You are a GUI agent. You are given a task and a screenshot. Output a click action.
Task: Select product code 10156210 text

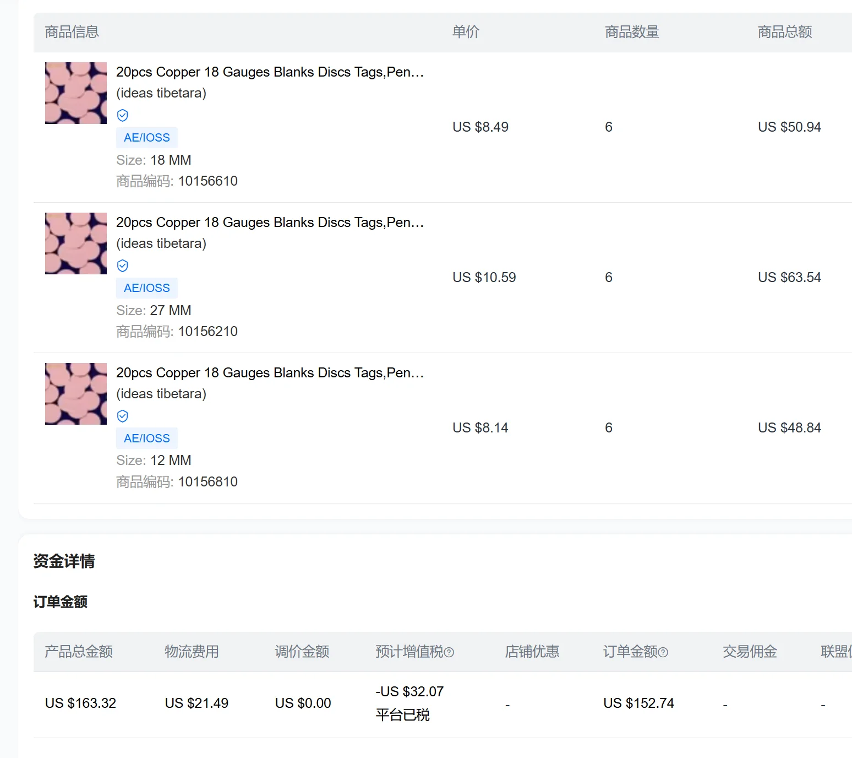tap(208, 332)
